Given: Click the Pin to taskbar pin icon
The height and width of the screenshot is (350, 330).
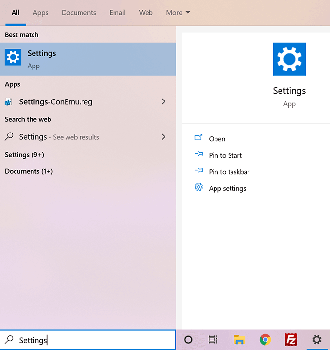Looking at the screenshot, I should pos(198,170).
